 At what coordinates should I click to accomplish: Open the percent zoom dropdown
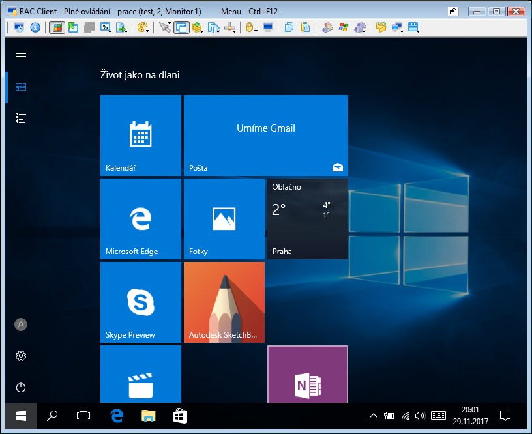click(x=106, y=27)
